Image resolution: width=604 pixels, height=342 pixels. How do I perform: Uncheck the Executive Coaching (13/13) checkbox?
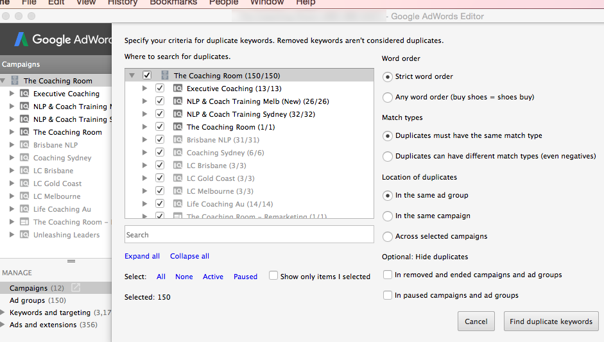pyautogui.click(x=160, y=88)
